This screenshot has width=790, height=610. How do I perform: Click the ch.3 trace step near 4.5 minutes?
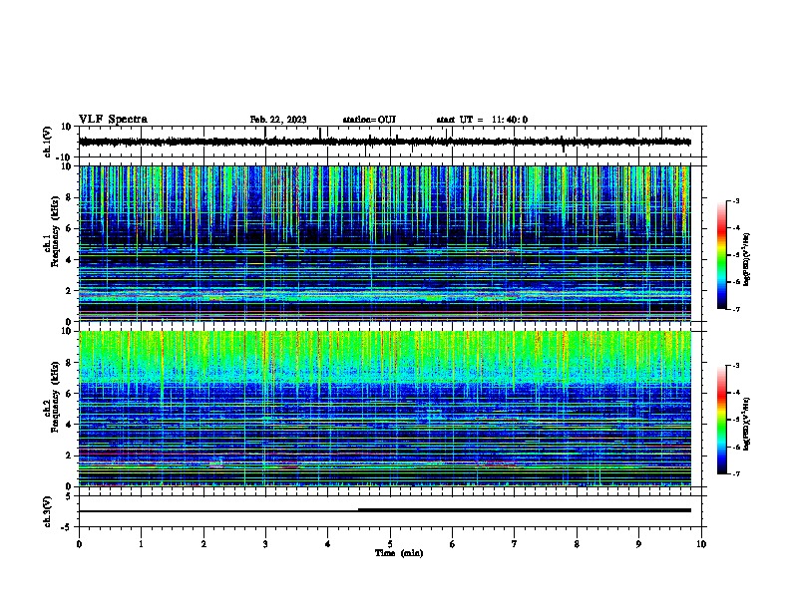coord(358,510)
